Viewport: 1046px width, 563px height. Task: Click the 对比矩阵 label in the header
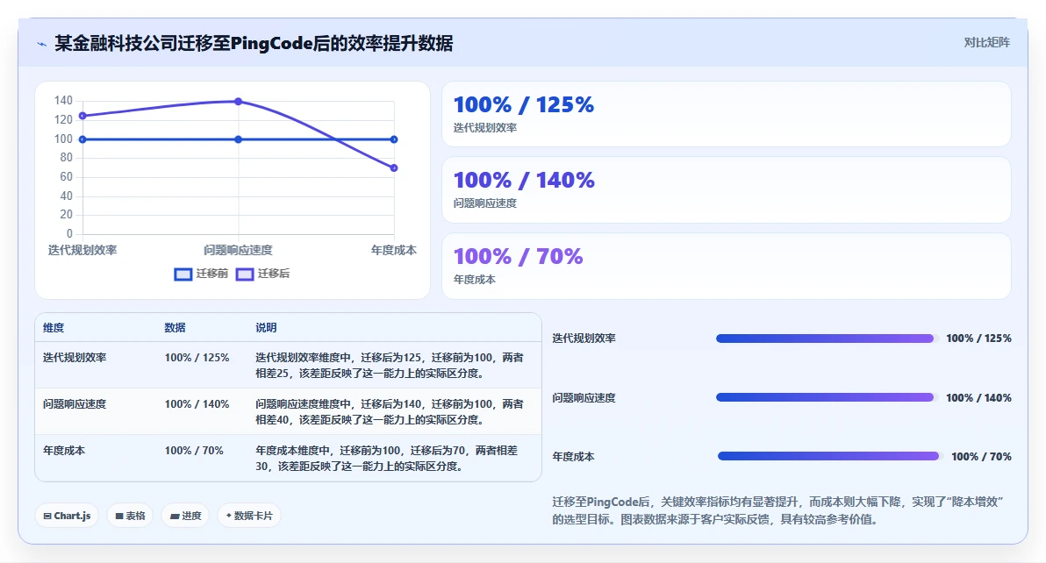point(986,43)
